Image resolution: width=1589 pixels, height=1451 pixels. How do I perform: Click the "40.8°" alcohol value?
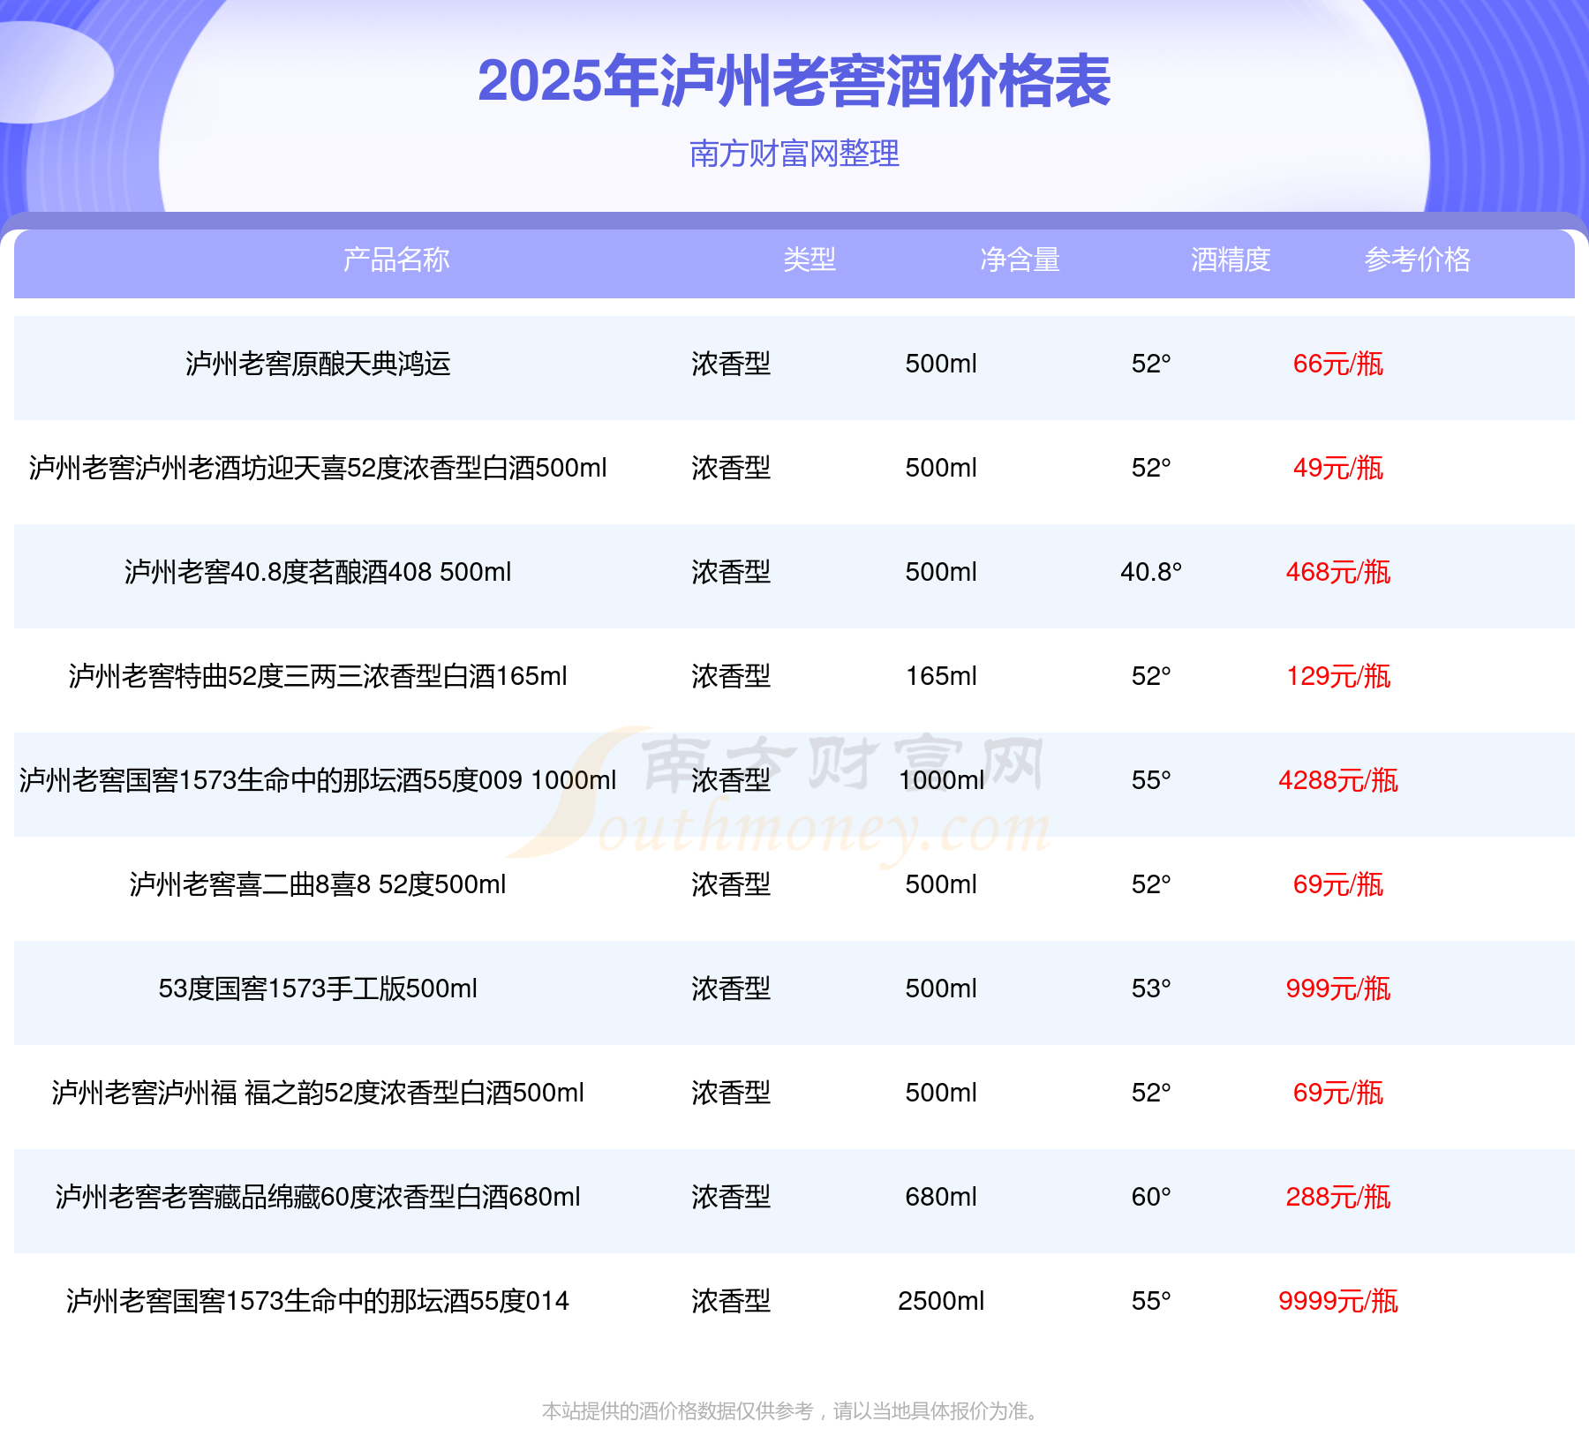1151,572
